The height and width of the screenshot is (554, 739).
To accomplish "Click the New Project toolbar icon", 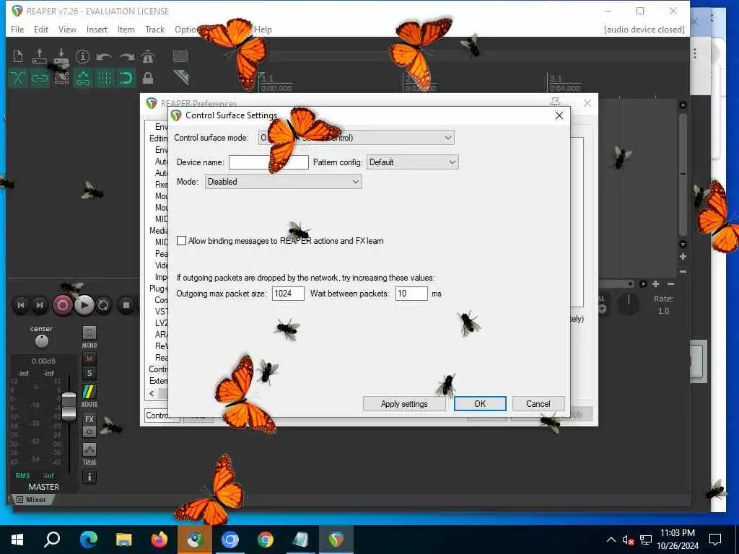I will pyautogui.click(x=18, y=56).
